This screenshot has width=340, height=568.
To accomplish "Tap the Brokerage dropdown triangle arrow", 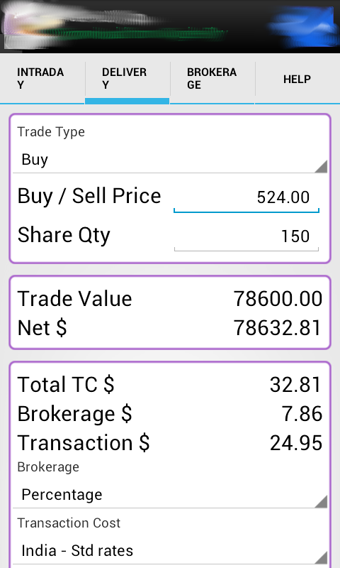I will (x=321, y=501).
